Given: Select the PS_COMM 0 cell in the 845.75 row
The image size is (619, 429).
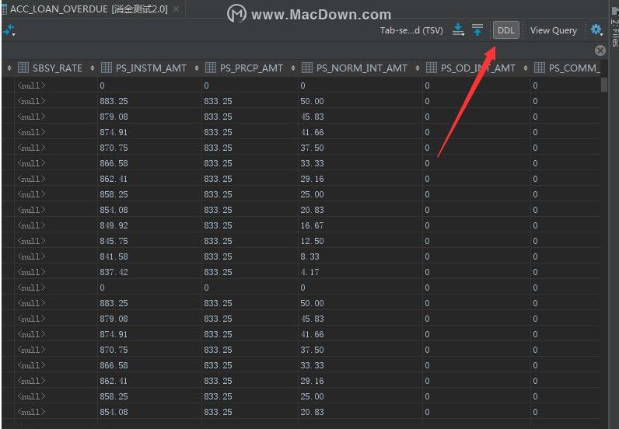Looking at the screenshot, I should (x=565, y=241).
